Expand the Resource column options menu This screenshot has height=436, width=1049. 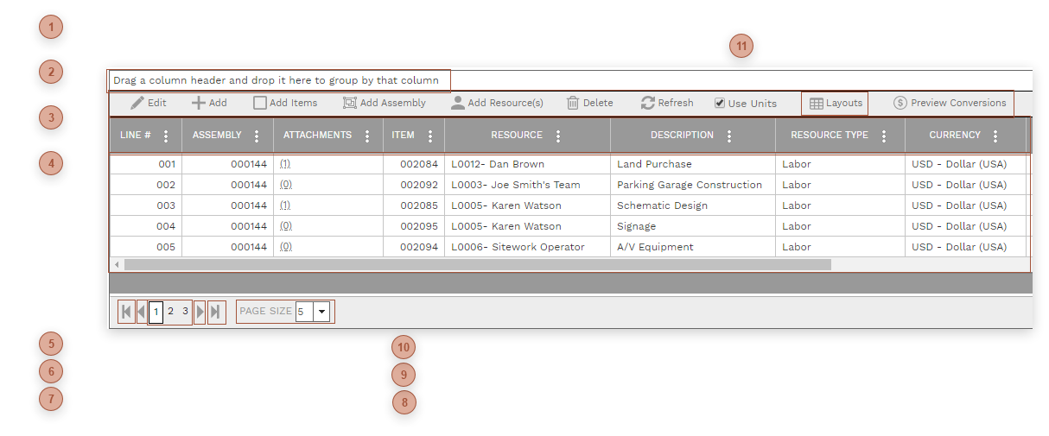click(x=557, y=136)
